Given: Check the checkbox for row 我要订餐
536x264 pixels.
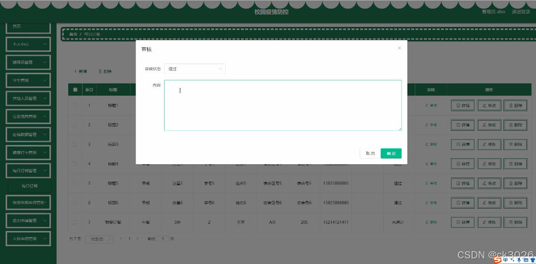Looking at the screenshot, I should tap(75, 222).
